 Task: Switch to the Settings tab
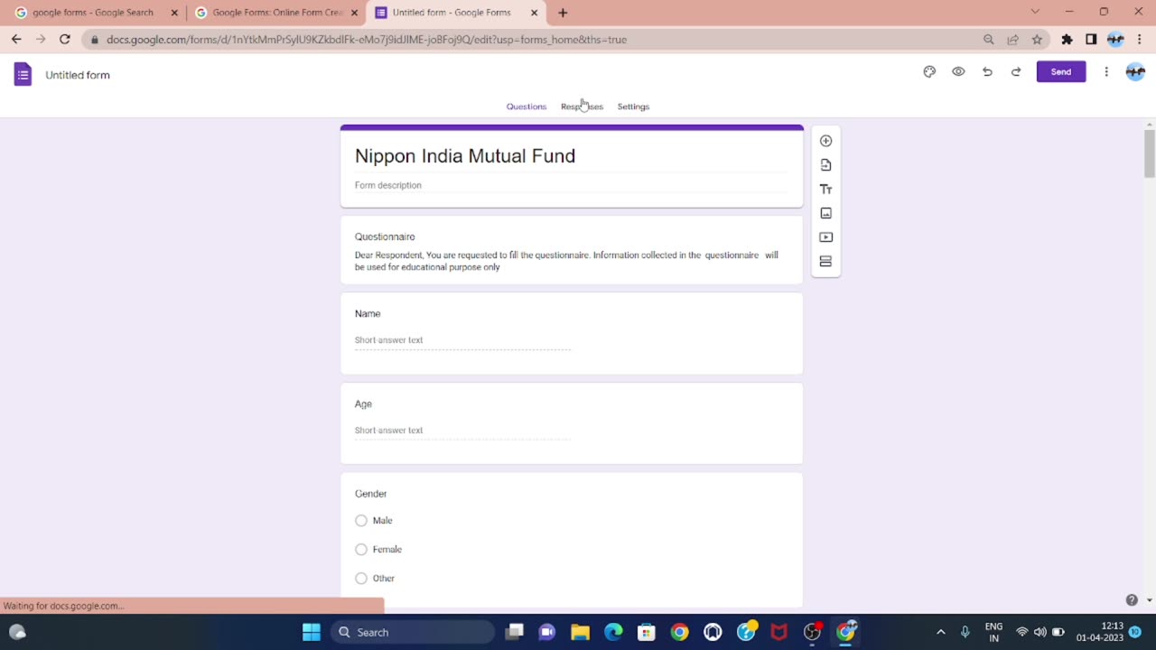(x=633, y=107)
